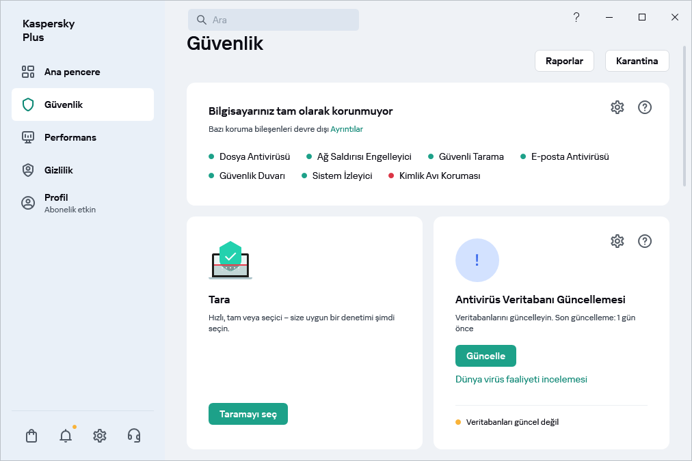This screenshot has width=692, height=461.
Task: Open protection settings gear on status card
Action: (617, 107)
